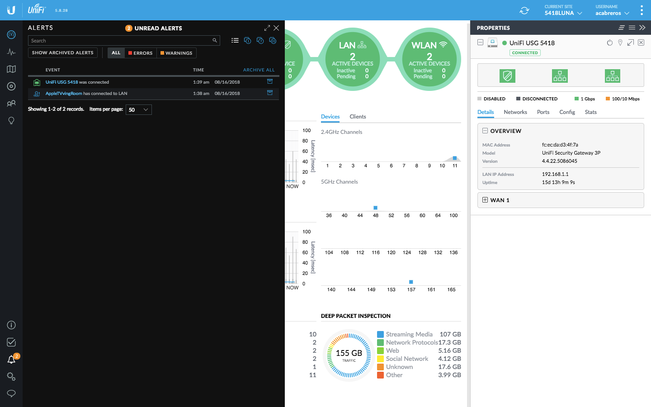Open the Current Site 5418LUNA dropdown
This screenshot has width=651, height=407.
563,10
